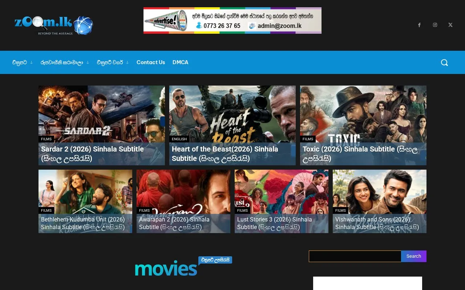465x290 pixels.
Task: Click ENGLISH tag on Heart of the Beast
Action: tap(179, 139)
